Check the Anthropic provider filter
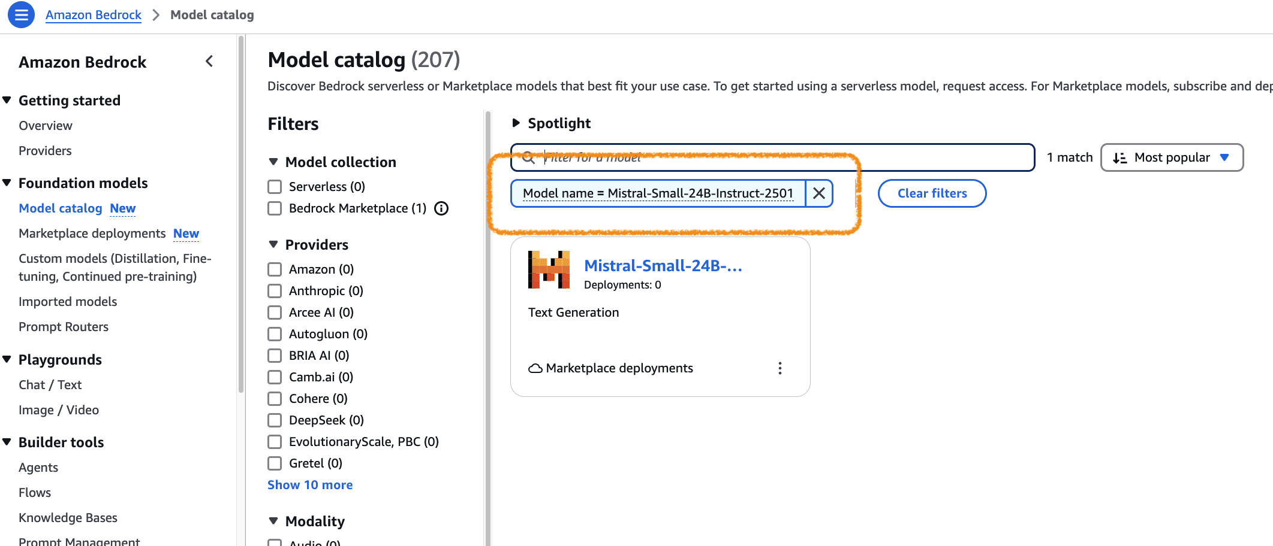 click(275, 290)
